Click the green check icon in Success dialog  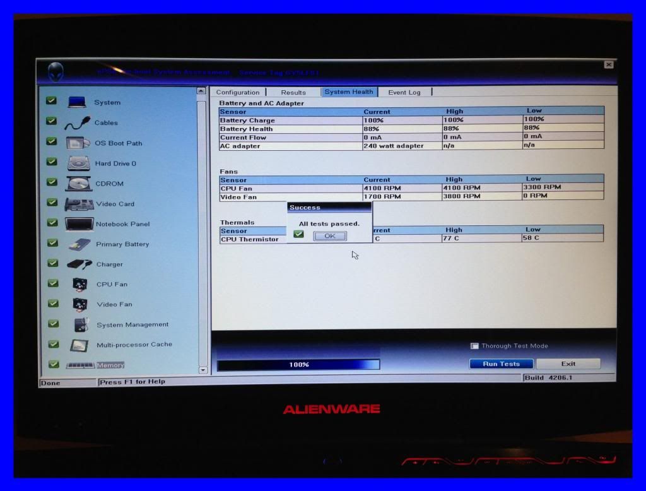(x=298, y=235)
